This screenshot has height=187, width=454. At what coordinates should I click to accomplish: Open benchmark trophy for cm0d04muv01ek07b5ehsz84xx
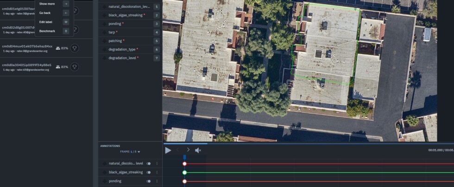[74, 48]
